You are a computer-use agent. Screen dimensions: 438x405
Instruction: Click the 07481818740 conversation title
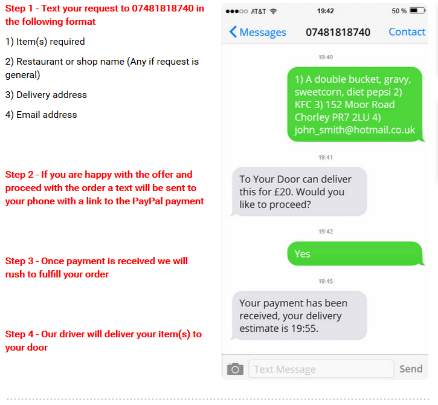point(338,32)
